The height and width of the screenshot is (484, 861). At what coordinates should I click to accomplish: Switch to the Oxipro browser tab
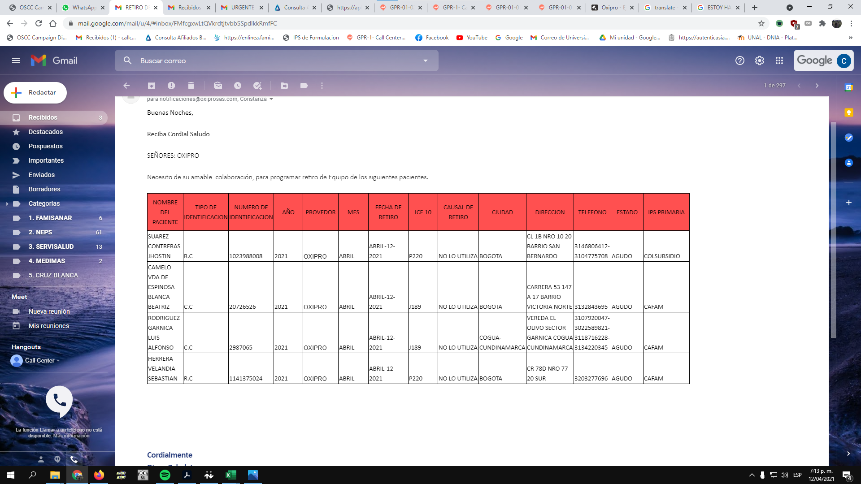tap(613, 8)
